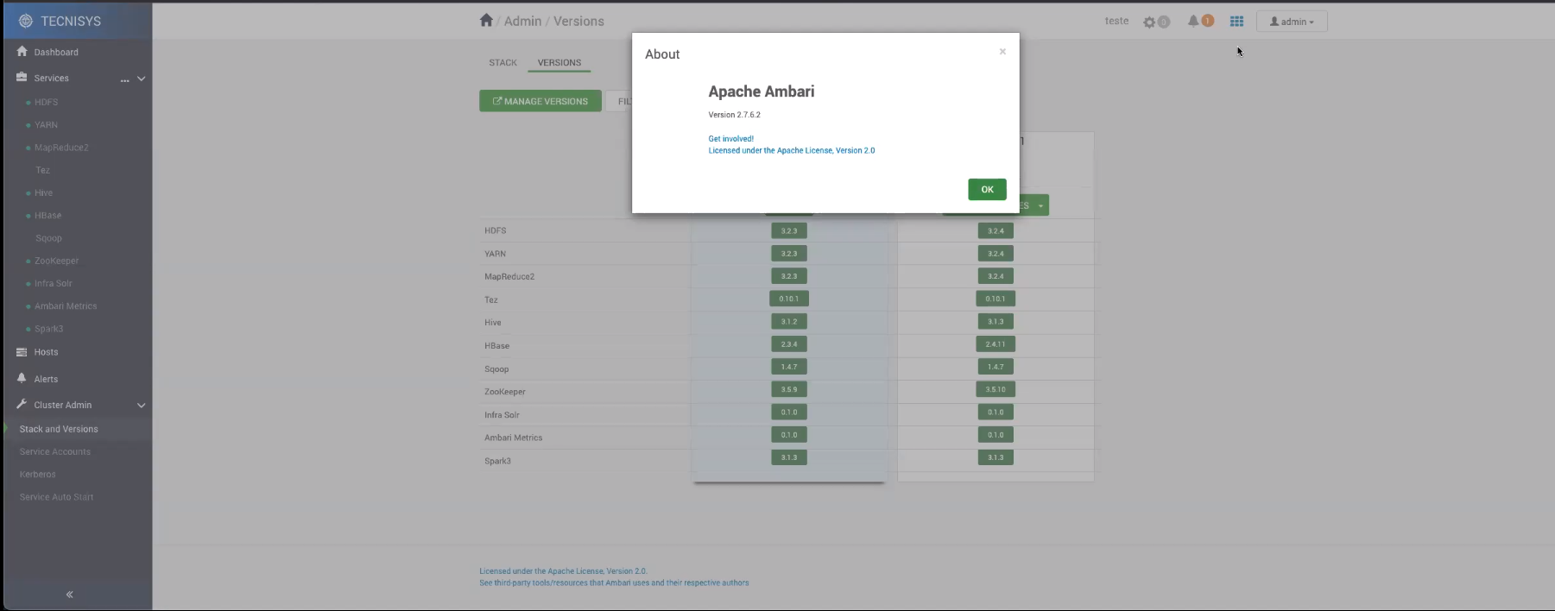Open ZooKeeper service in sidebar
This screenshot has height=611, width=1555.
click(57, 261)
